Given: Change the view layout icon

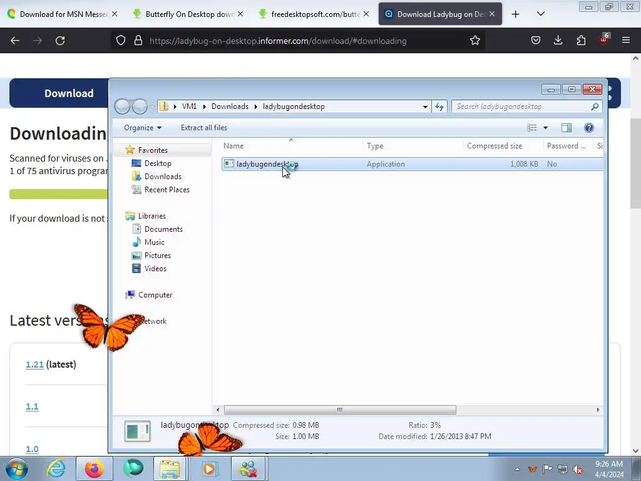Looking at the screenshot, I should (532, 128).
